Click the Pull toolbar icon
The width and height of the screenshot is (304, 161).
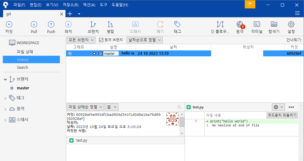click(34, 27)
